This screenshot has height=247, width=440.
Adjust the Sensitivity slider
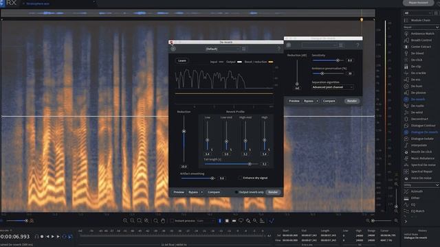338,60
